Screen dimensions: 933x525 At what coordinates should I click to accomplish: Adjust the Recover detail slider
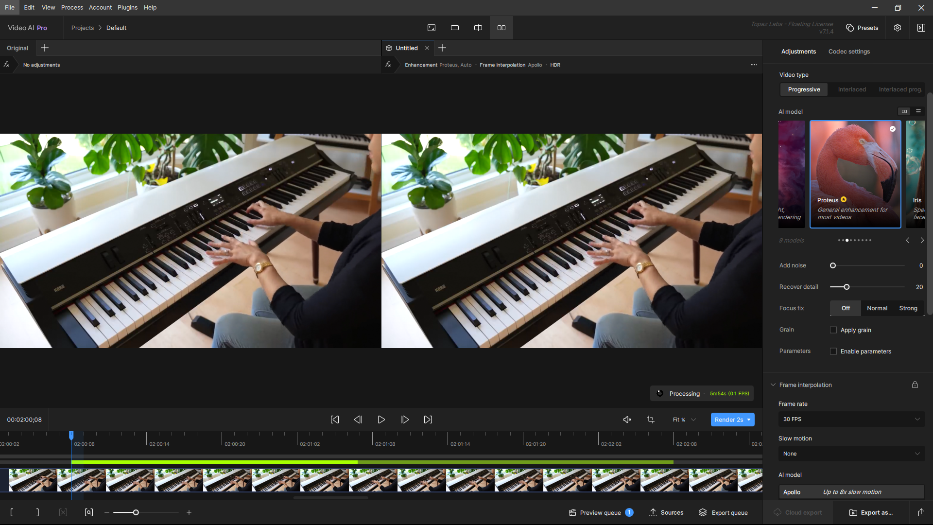tap(847, 287)
